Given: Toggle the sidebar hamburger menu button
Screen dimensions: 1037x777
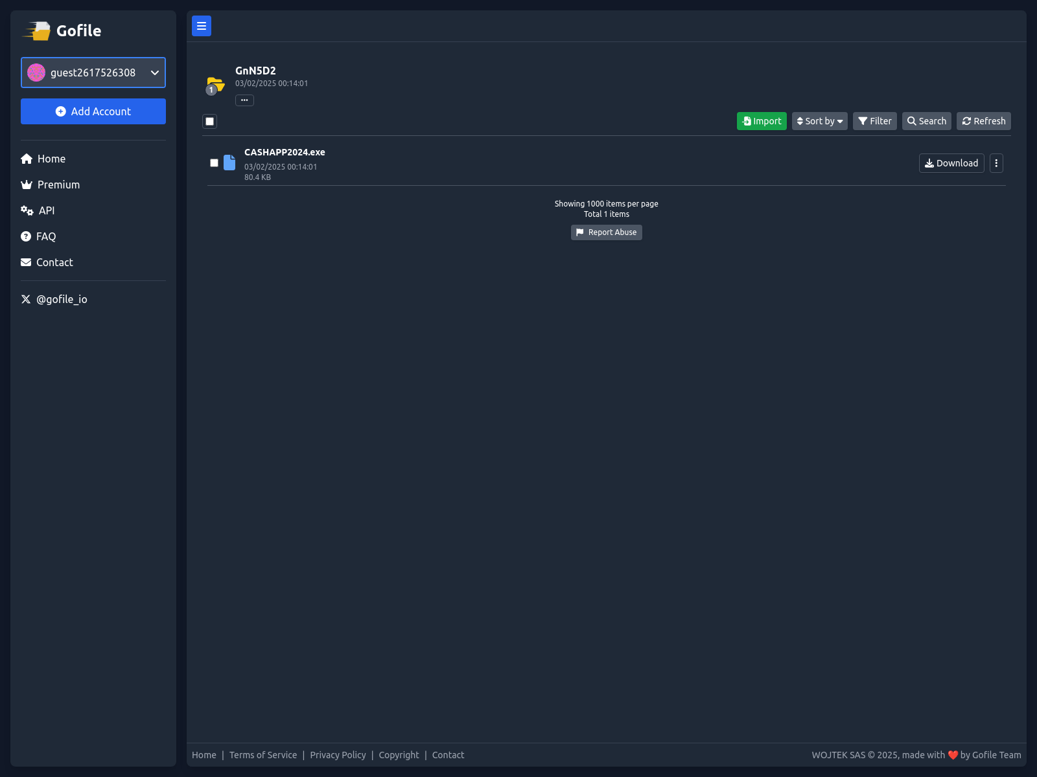Looking at the screenshot, I should coord(202,26).
